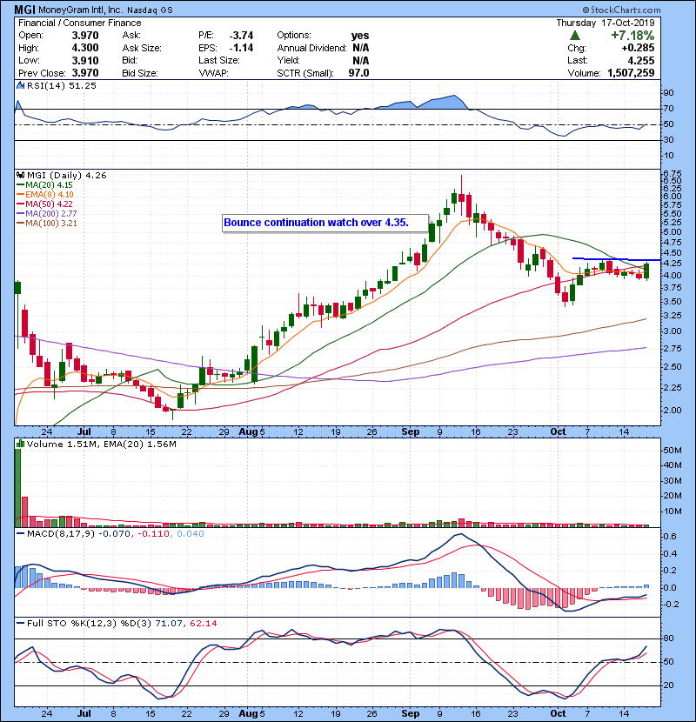The height and width of the screenshot is (722, 696).
Task: Click the 62.14 stochastic %D value
Action: pyautogui.click(x=203, y=623)
